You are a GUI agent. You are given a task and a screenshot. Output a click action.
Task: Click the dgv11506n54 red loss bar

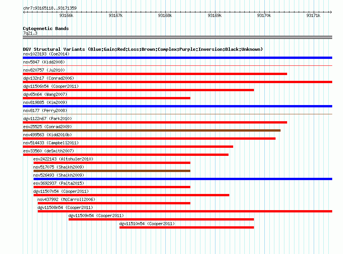pyautogui.click(x=138, y=90)
